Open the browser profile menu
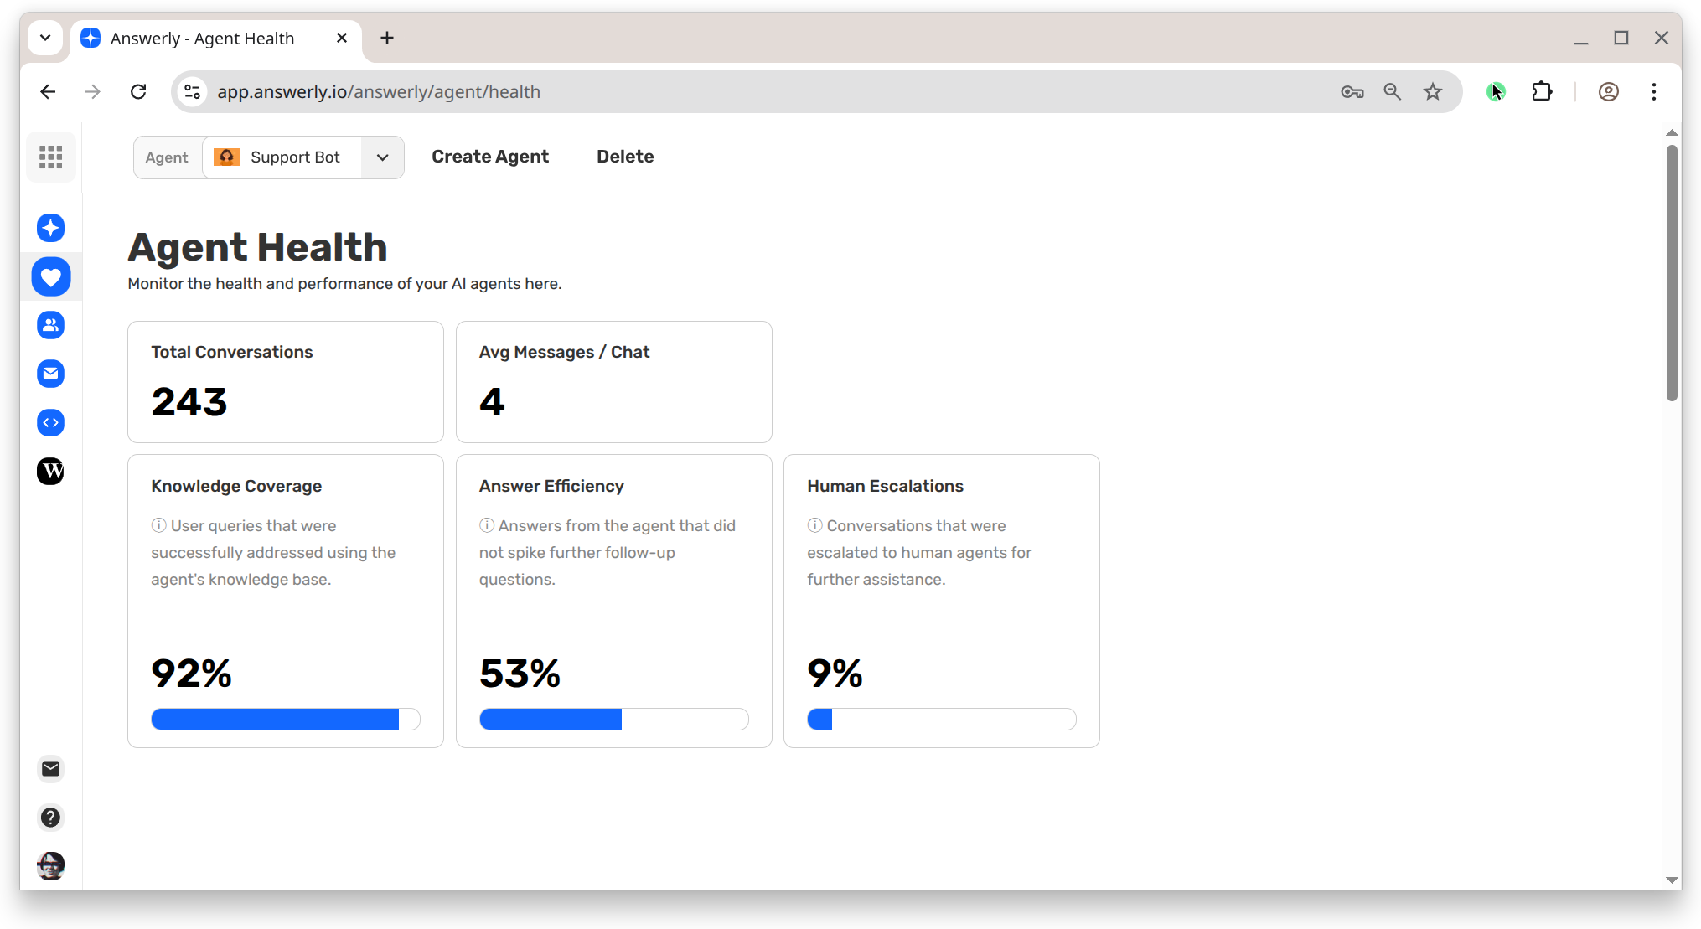Image resolution: width=1701 pixels, height=929 pixels. (x=1608, y=91)
